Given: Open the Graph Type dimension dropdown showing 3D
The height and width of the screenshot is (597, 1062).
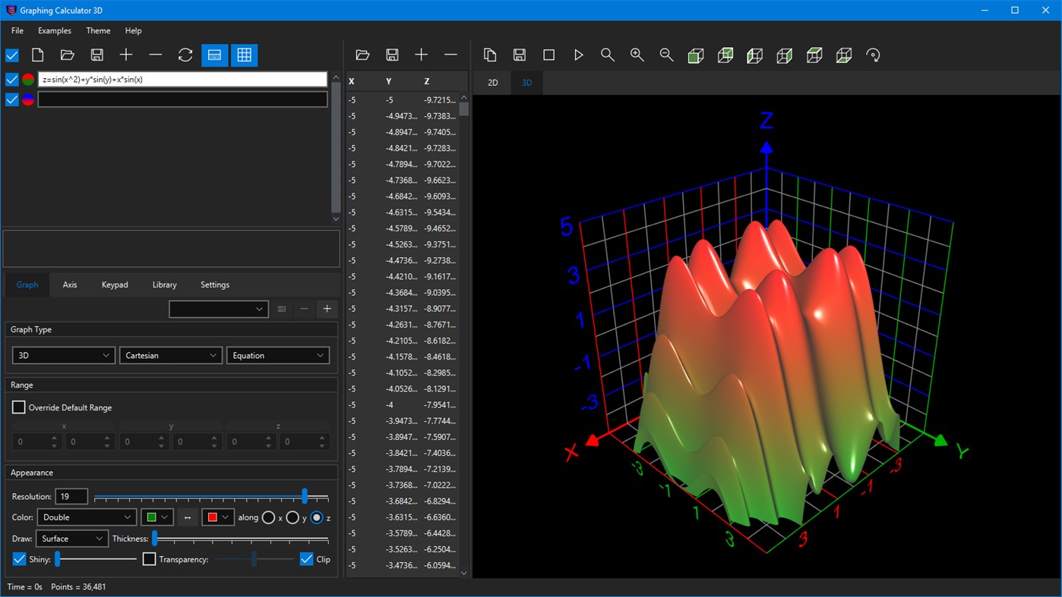Looking at the screenshot, I should 63,355.
